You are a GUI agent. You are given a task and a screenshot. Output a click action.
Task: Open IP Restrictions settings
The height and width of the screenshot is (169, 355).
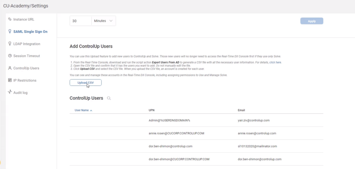pos(25,80)
